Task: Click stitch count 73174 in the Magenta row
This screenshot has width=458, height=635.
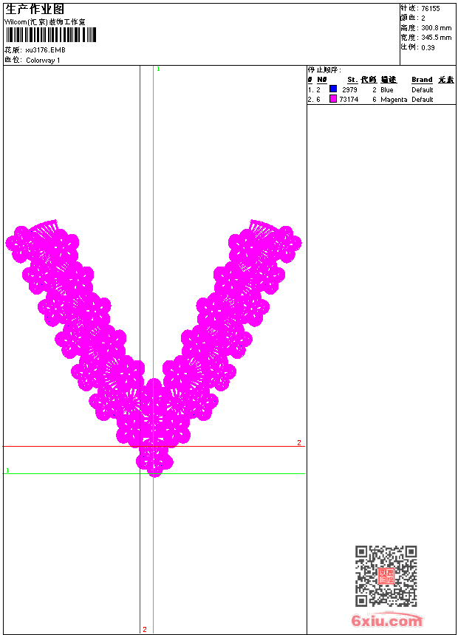Action: [349, 100]
